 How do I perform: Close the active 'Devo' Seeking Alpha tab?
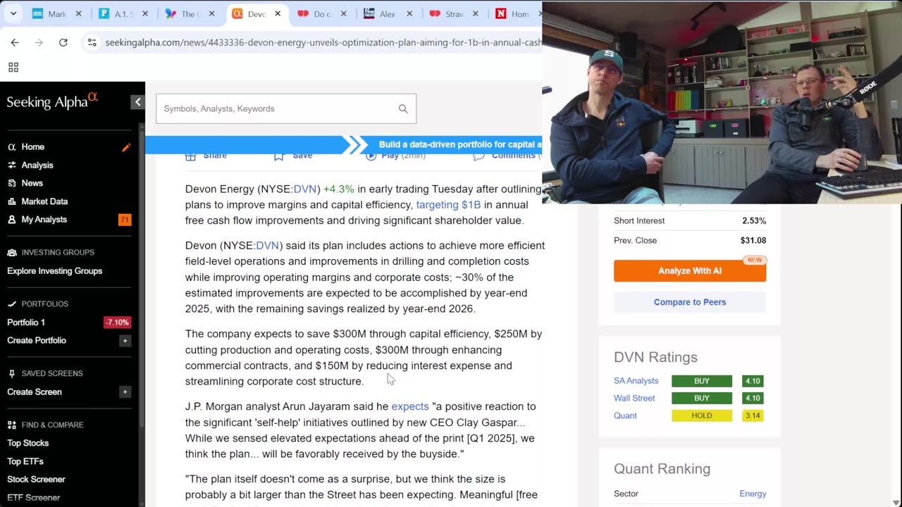tap(278, 13)
